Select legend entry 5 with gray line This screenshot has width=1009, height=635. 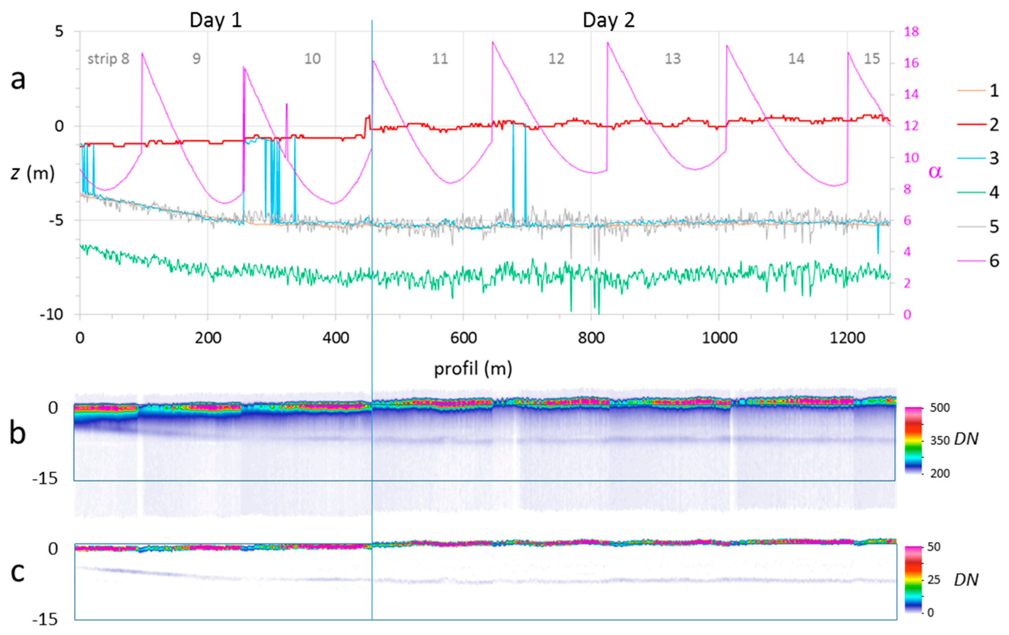tap(978, 227)
